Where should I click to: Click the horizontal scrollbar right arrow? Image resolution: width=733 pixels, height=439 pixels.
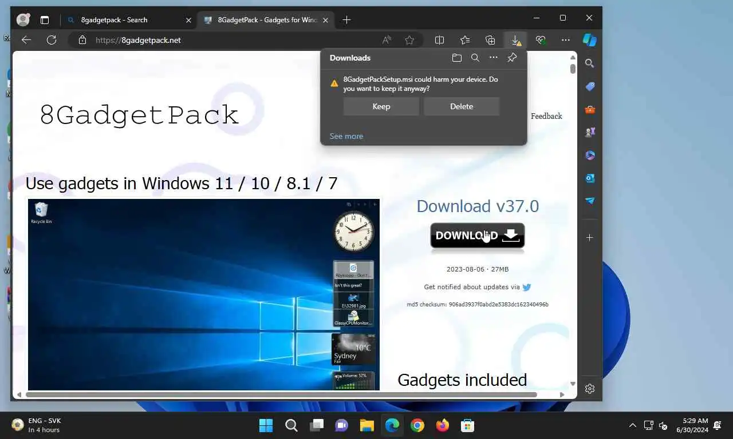(x=562, y=394)
